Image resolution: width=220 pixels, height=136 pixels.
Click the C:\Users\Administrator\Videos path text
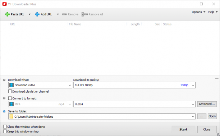(x=34, y=117)
